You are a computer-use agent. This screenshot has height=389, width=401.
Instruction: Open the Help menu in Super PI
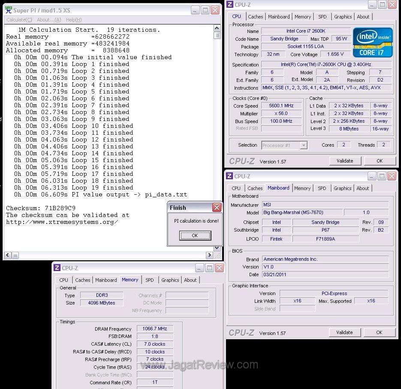click(x=73, y=20)
